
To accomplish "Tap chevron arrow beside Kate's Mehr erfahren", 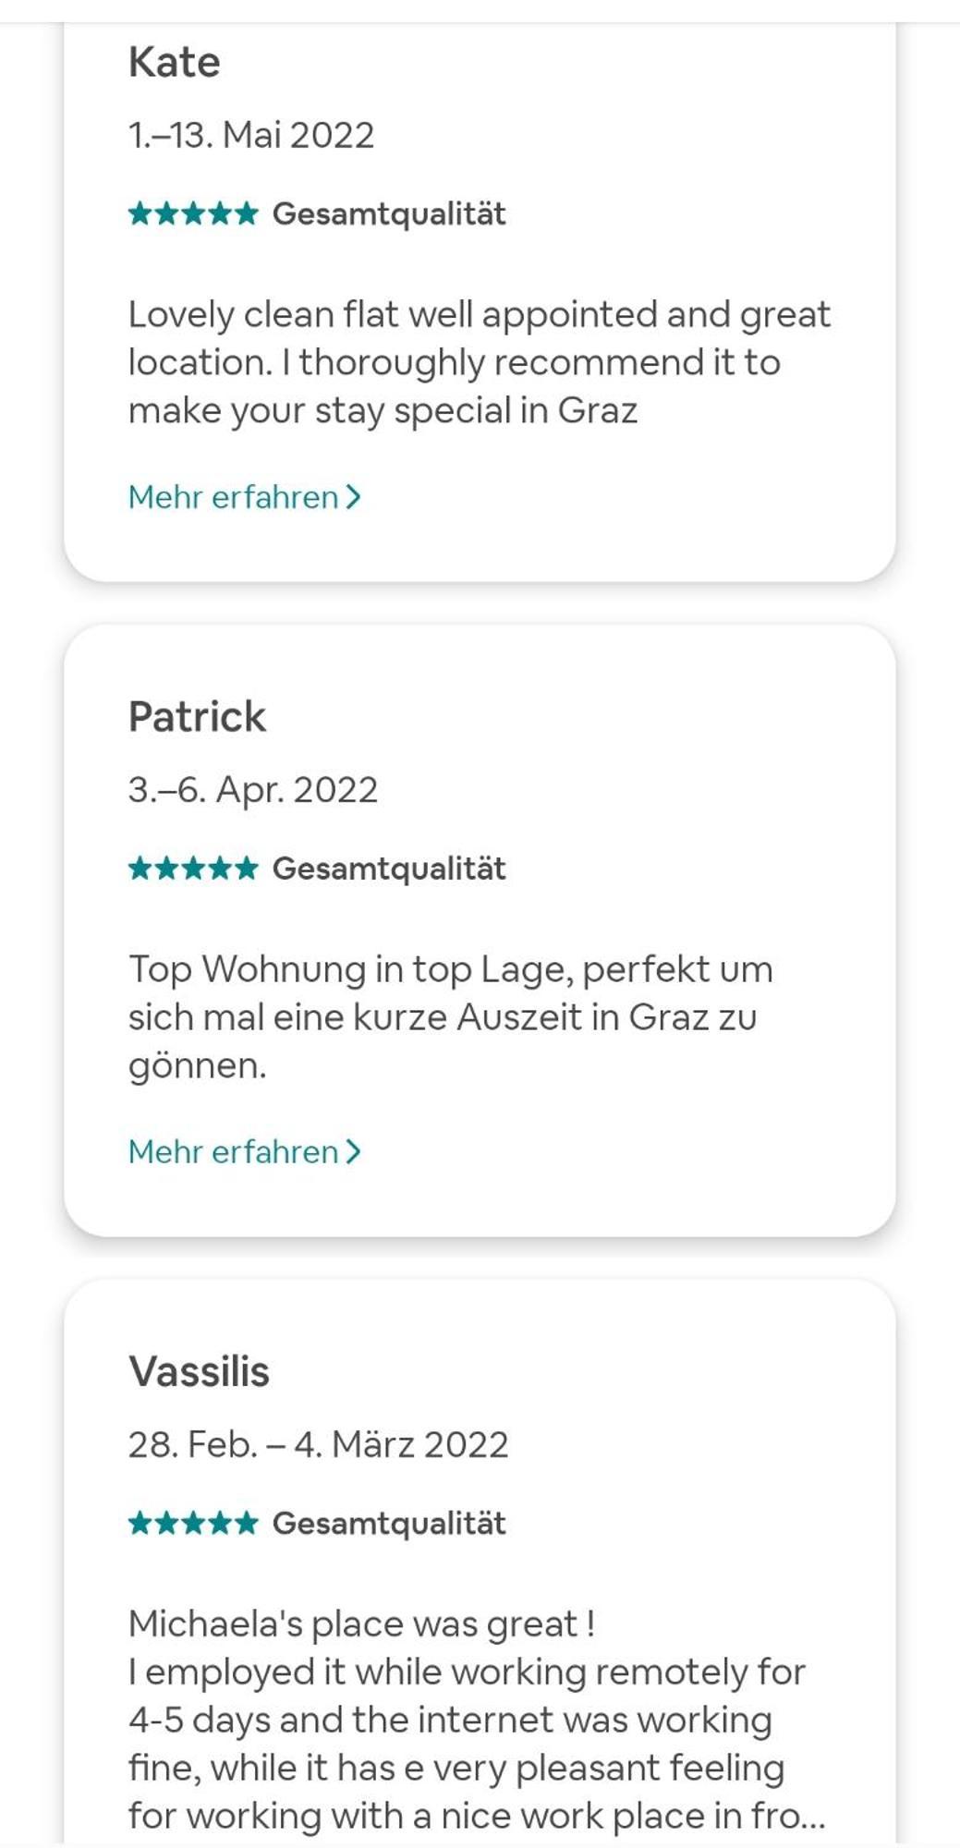I will [353, 497].
